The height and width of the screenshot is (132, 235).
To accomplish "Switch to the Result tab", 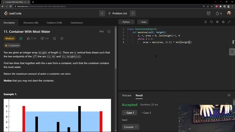I will coord(139,95).
